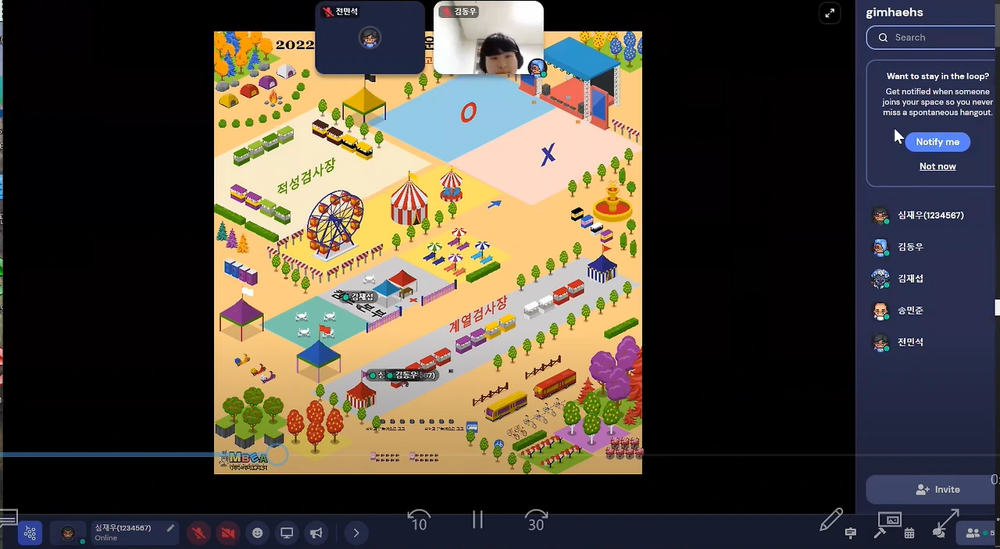
Task: Click the red O zone on map
Action: [x=468, y=113]
